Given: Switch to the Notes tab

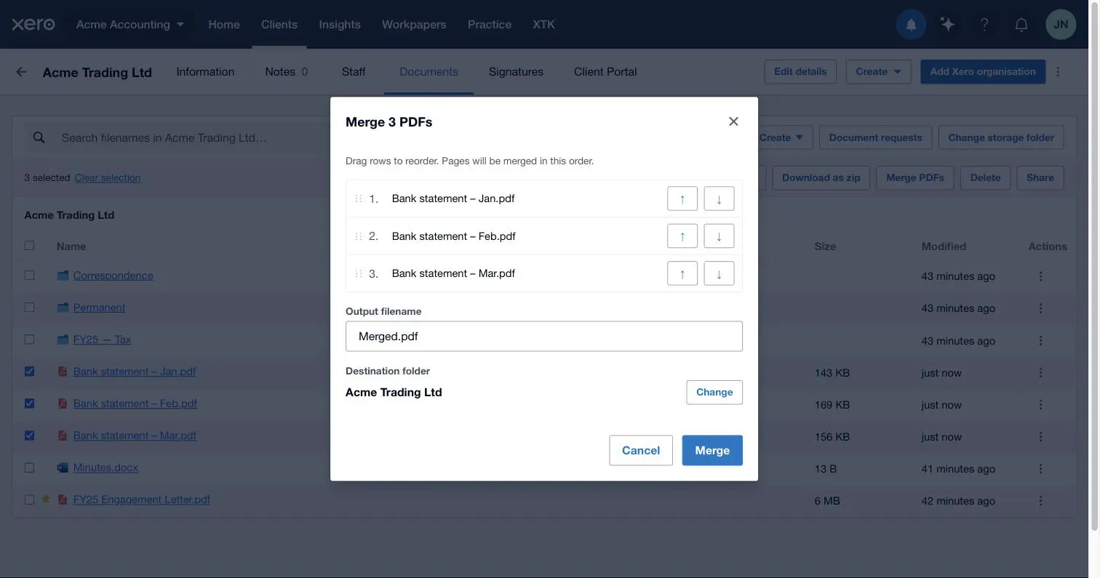Looking at the screenshot, I should [x=286, y=71].
